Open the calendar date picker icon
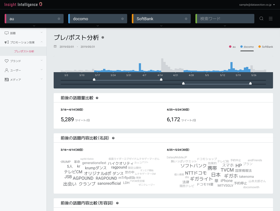Viewport: 280px width, 211px height. 55,46
